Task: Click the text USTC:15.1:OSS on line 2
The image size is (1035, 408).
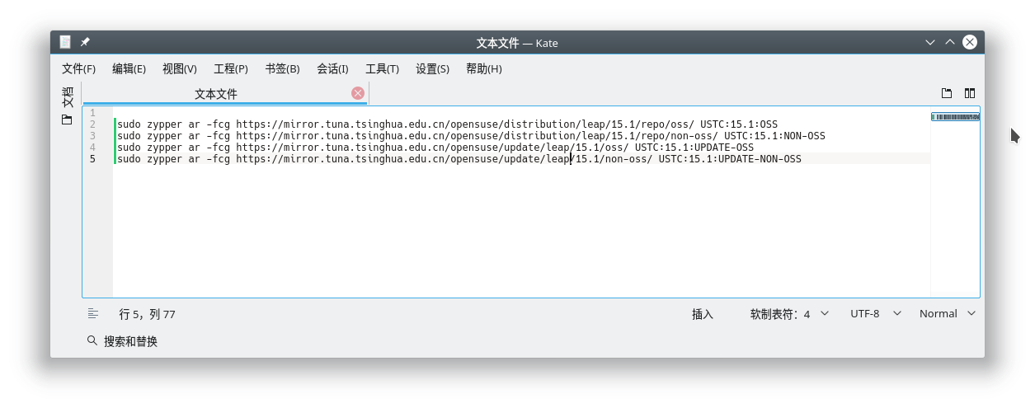Action: [739, 124]
